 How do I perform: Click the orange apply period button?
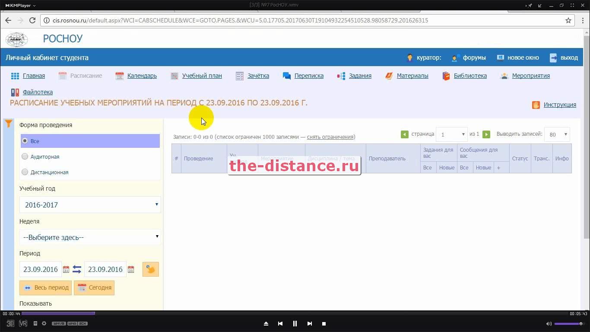pyautogui.click(x=151, y=269)
